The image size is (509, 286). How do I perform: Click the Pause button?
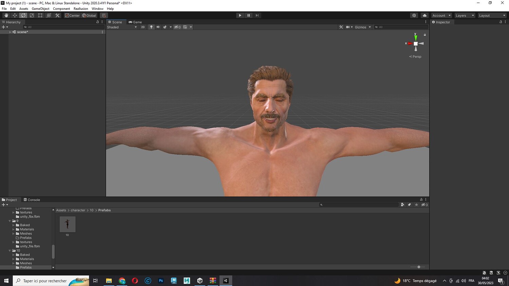click(x=248, y=16)
